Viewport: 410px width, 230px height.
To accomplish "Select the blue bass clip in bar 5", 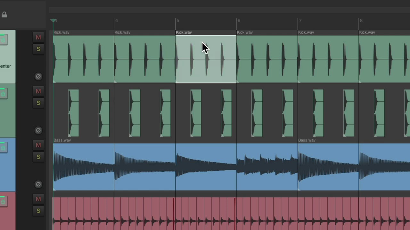I will [206, 167].
